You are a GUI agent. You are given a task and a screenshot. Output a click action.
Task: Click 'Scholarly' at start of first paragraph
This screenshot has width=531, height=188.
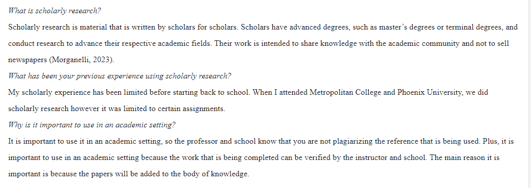coord(24,27)
